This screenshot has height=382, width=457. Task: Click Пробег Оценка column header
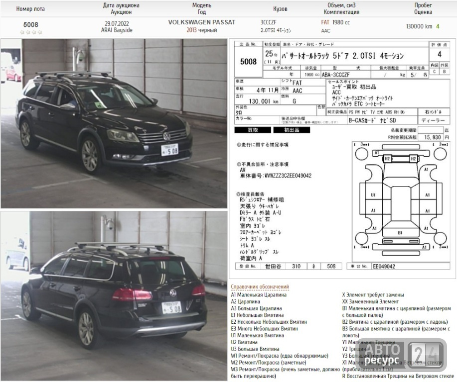point(423,9)
